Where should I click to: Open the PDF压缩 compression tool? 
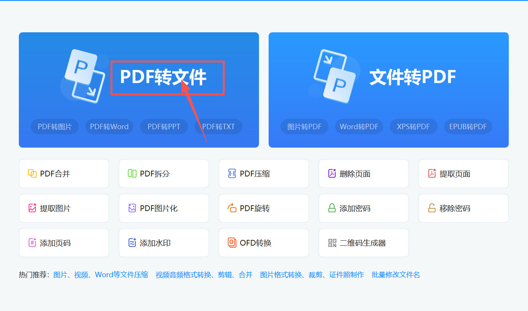pos(264,173)
